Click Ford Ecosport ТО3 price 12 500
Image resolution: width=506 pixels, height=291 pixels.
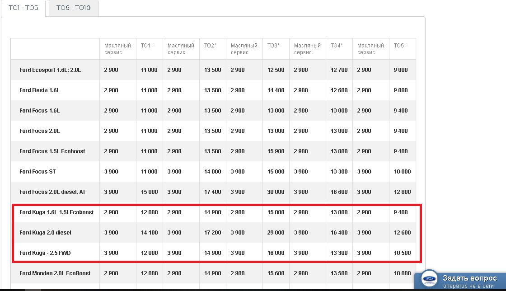coord(276,70)
